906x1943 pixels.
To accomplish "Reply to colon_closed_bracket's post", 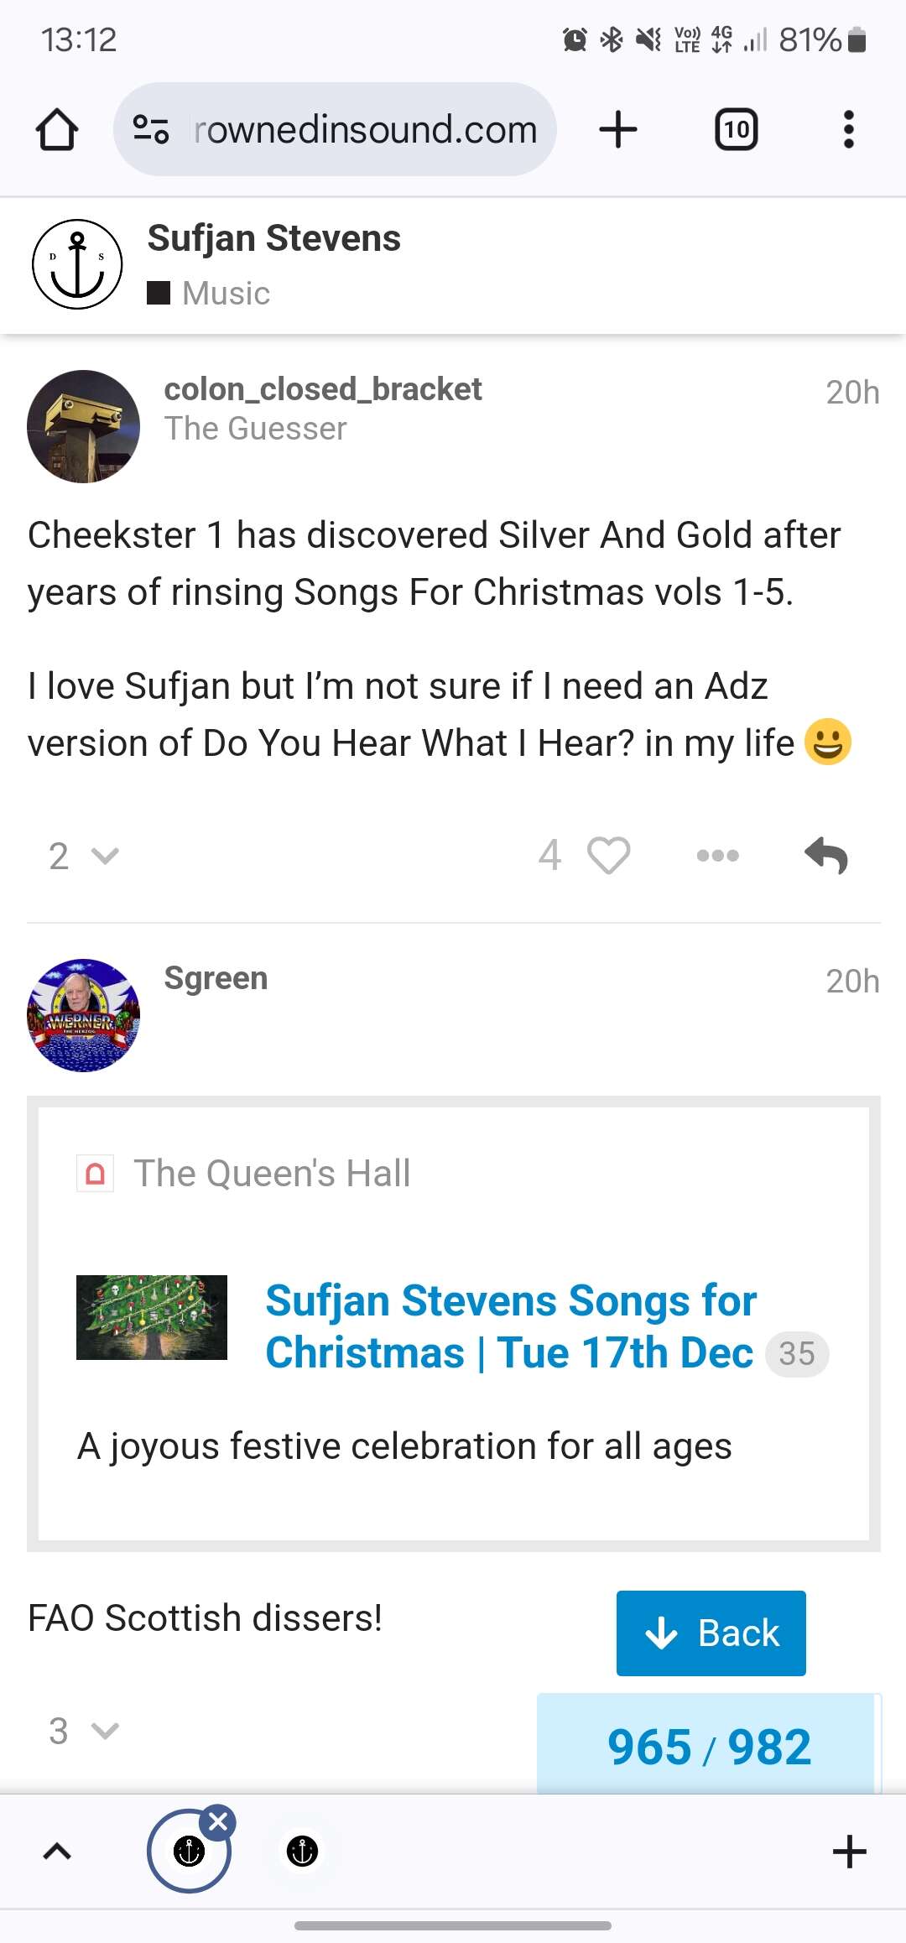I will pos(826,855).
